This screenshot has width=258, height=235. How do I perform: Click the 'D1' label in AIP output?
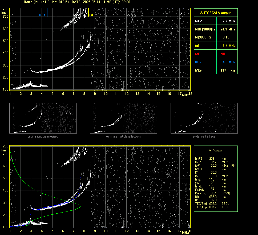[197, 172]
